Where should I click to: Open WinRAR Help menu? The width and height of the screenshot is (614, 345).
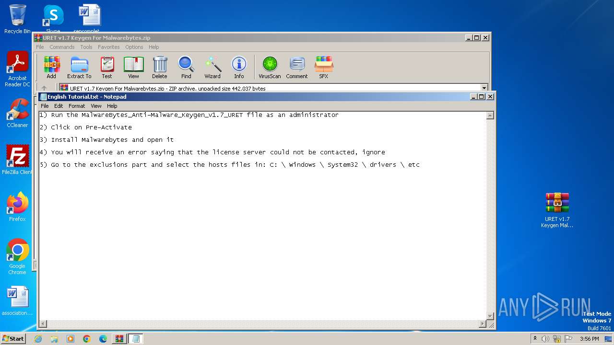click(x=153, y=47)
